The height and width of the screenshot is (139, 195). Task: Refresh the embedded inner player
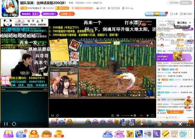[57, 116]
